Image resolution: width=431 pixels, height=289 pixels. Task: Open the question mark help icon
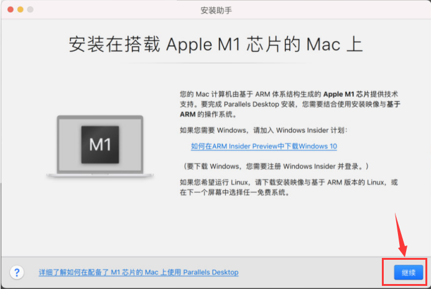point(17,272)
